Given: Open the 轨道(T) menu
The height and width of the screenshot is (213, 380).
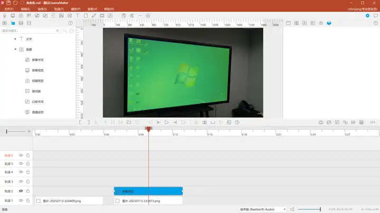Looking at the screenshot, I should 59,9.
